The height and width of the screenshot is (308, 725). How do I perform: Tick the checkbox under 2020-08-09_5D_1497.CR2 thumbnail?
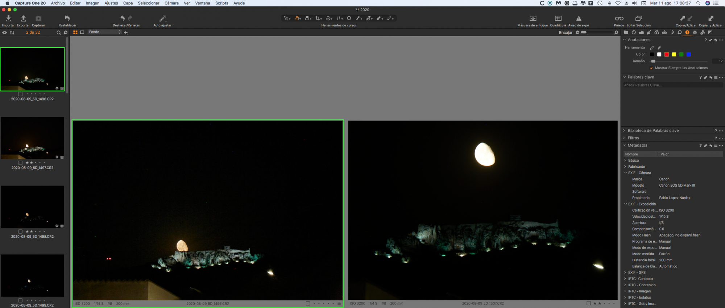click(20, 163)
